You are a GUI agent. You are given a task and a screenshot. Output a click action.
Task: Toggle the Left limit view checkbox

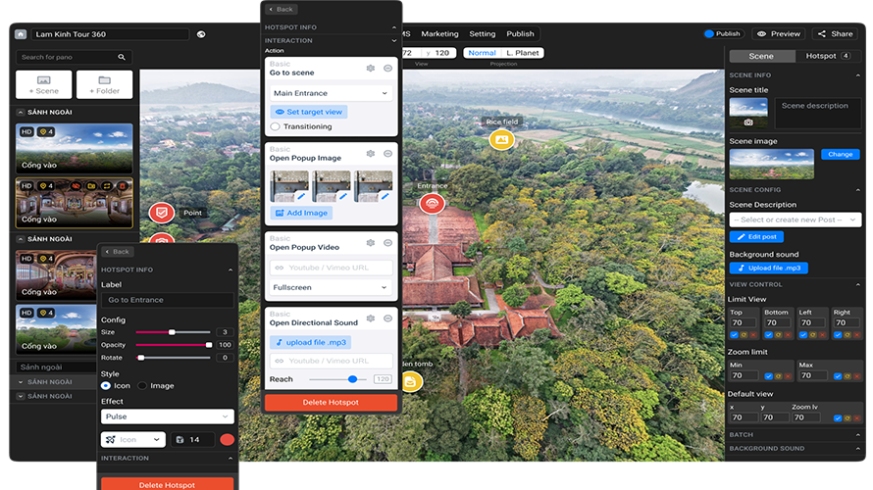[802, 335]
